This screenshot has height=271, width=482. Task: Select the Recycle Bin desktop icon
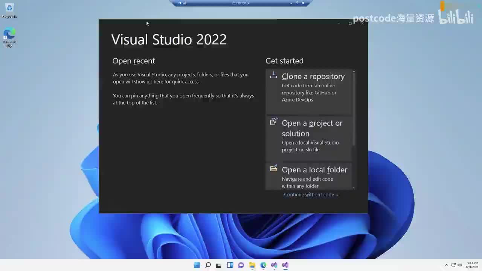click(9, 11)
